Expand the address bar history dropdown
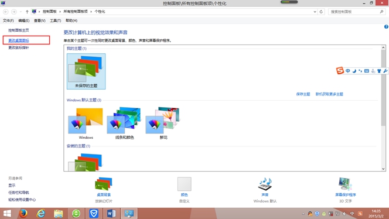 click(x=315, y=12)
